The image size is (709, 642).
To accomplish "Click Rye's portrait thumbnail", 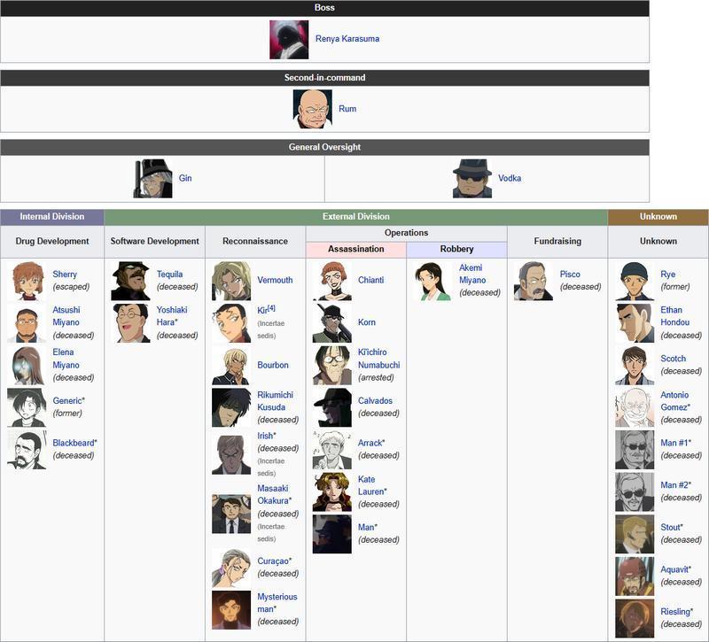I will (635, 281).
